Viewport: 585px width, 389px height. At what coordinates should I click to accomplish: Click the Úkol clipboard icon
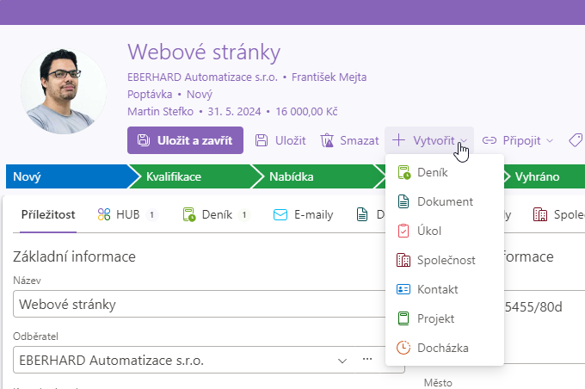(x=403, y=231)
